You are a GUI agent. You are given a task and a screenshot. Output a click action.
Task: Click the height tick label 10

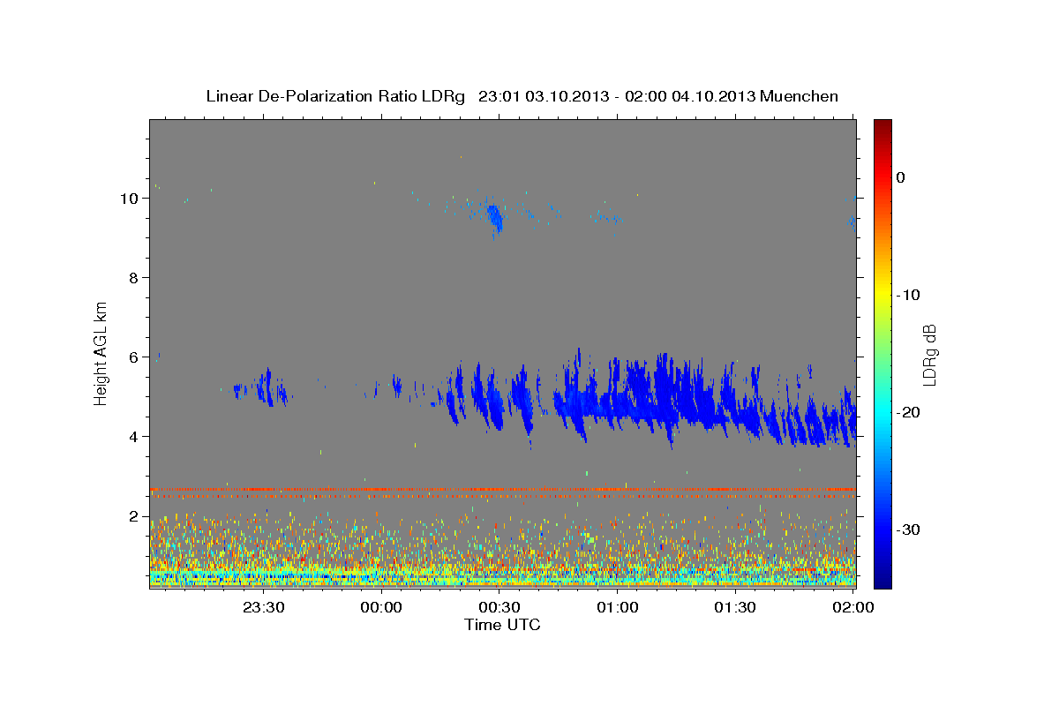[x=129, y=199]
